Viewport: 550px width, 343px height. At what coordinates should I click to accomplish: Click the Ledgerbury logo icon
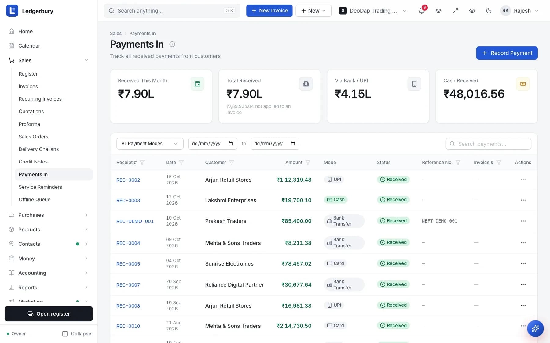(x=12, y=11)
